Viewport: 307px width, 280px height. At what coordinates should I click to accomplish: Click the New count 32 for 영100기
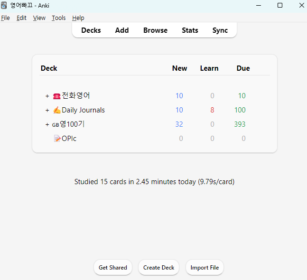179,124
